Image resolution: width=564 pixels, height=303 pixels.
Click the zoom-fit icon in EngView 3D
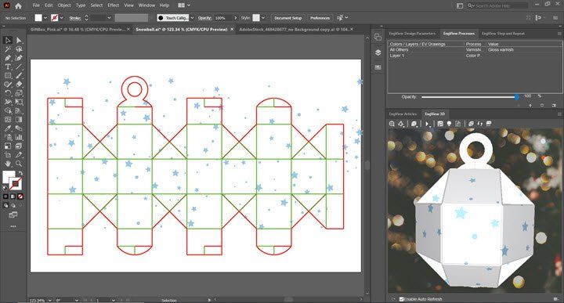(392, 124)
